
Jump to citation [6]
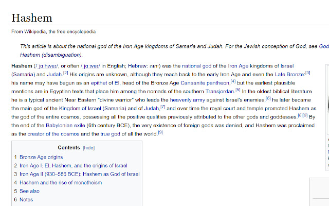pyautogui.click(x=268, y=98)
